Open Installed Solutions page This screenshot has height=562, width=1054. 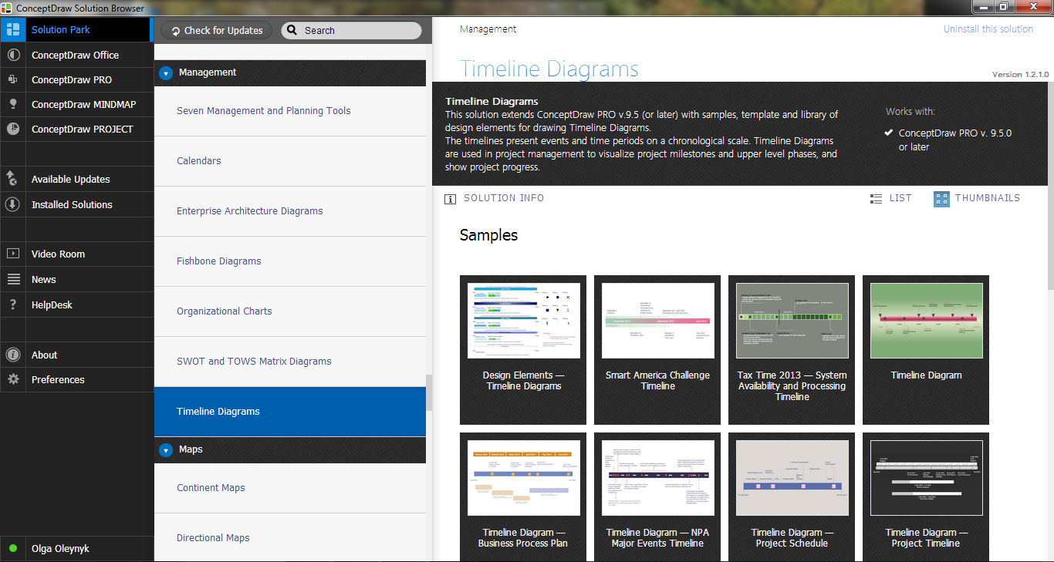pos(76,204)
